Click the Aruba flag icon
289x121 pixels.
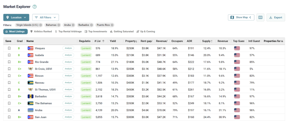pyautogui.click(x=30, y=110)
